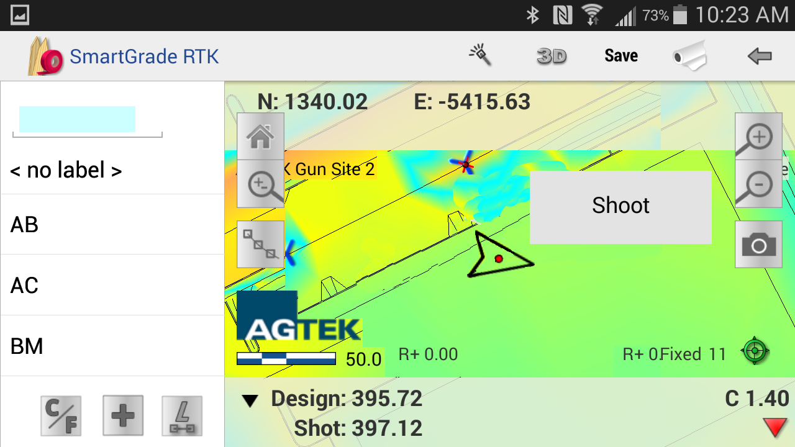
Task: Click the zoom extents magnifier icon
Action: pos(261,184)
